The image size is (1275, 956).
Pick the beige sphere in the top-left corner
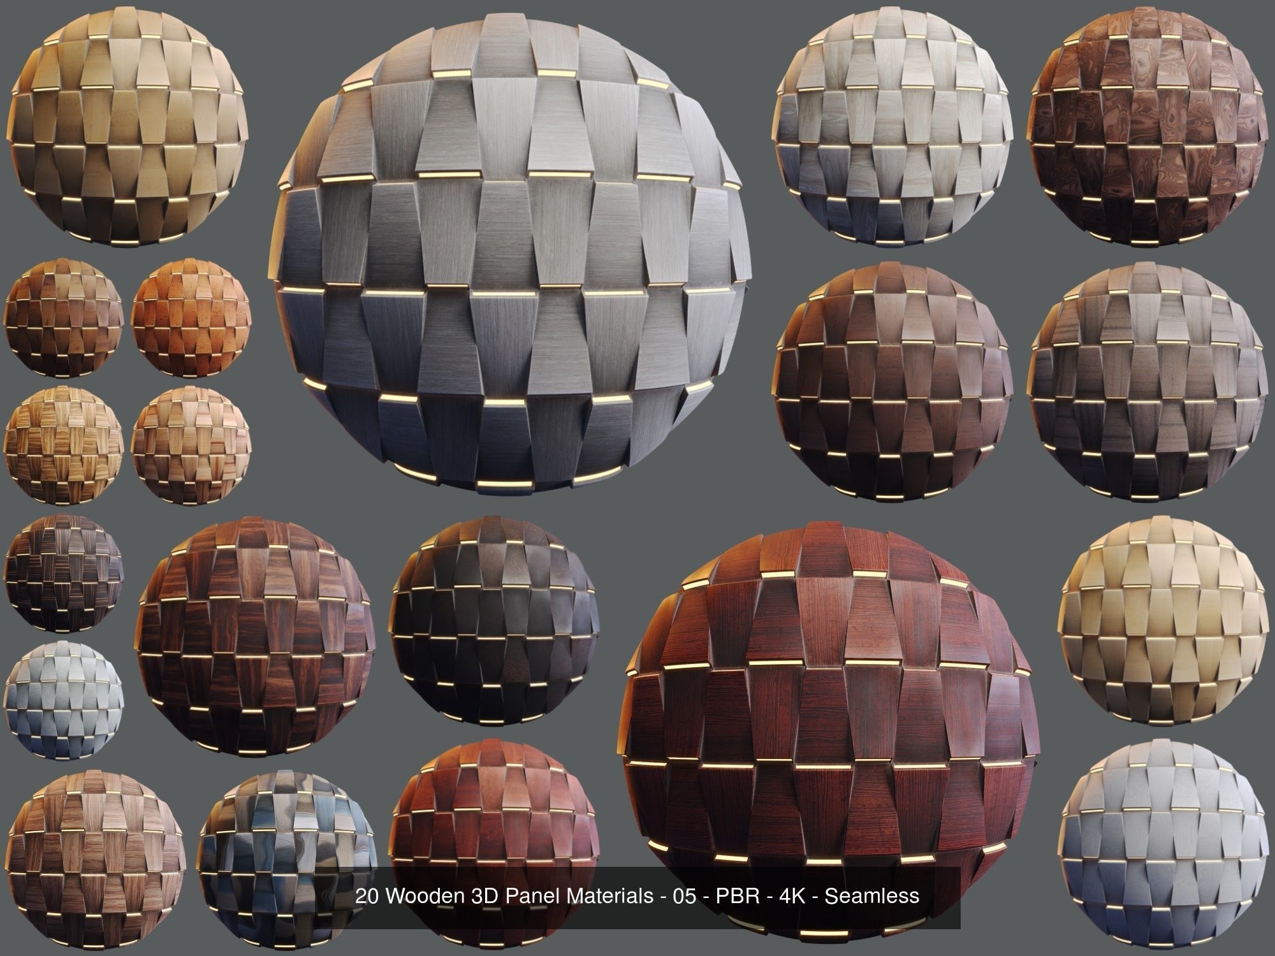(x=127, y=127)
